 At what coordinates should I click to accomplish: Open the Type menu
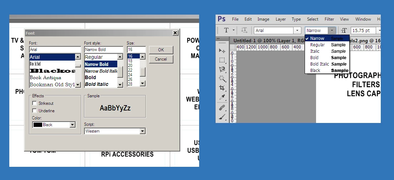coord(296,19)
